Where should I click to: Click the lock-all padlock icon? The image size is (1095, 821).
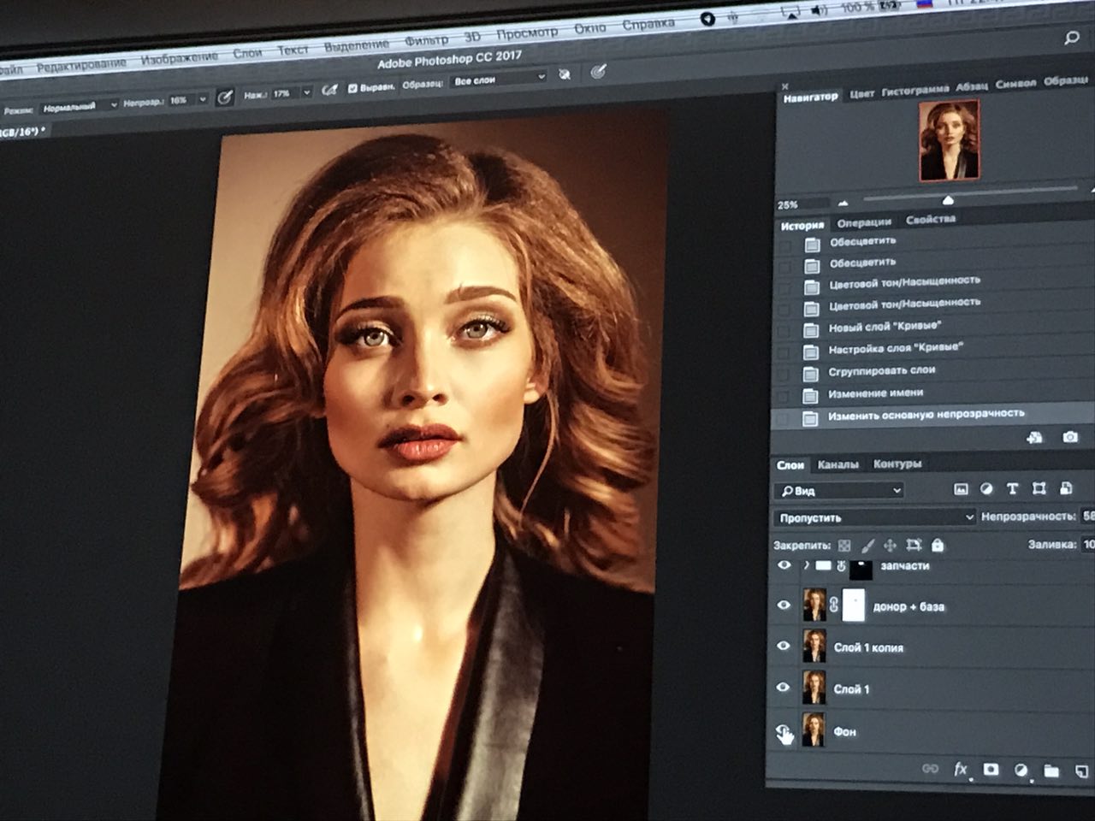938,545
